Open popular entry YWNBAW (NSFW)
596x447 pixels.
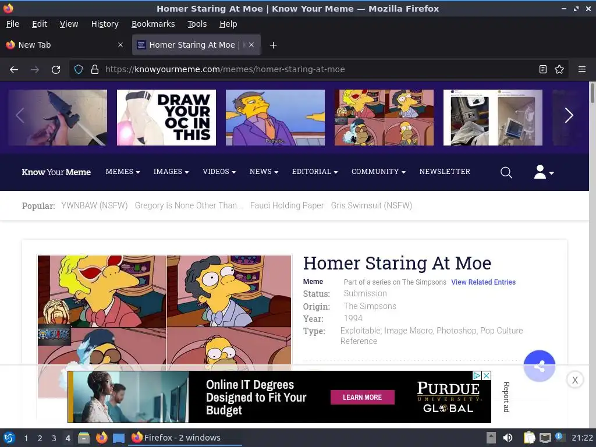coord(94,205)
